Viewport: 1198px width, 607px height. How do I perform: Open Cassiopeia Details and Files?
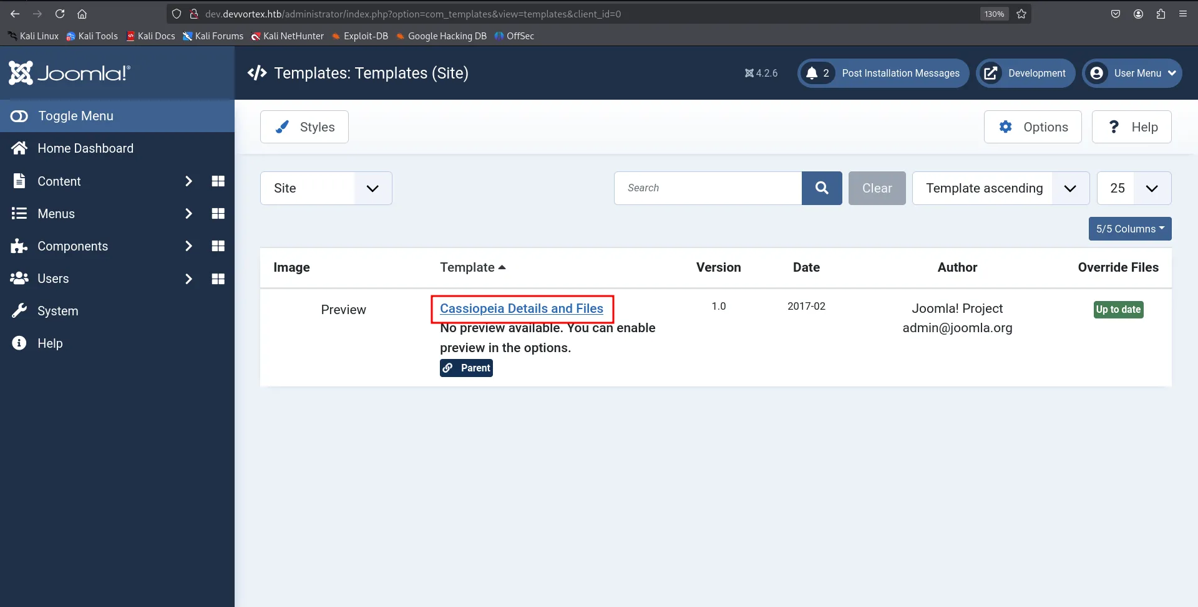pos(522,308)
